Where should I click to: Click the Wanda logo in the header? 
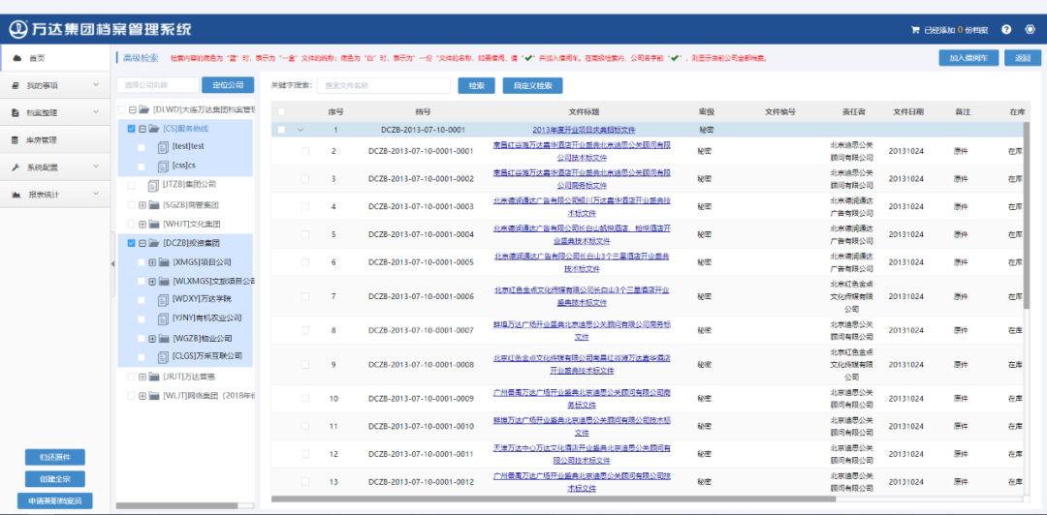17,29
